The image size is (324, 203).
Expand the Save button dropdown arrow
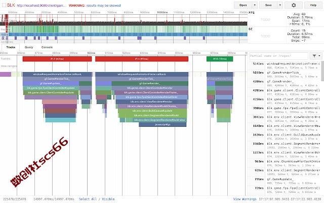280,5
